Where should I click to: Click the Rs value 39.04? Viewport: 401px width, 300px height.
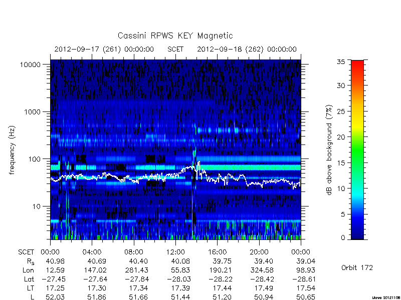[306, 261]
